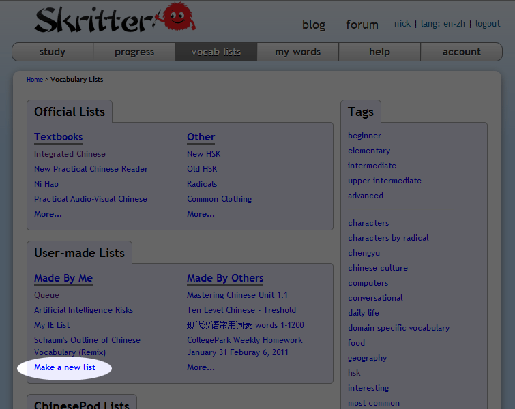This screenshot has width=515, height=409.
Task: Open the my words tab
Action: point(297,52)
